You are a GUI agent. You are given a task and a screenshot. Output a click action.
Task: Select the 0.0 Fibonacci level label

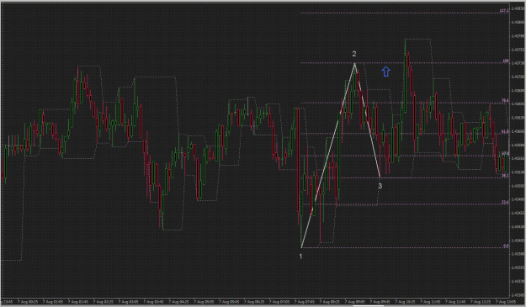(506, 246)
